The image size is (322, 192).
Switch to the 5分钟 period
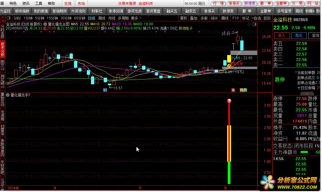click(x=40, y=18)
